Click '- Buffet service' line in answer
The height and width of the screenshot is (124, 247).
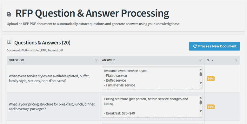tap(115, 80)
